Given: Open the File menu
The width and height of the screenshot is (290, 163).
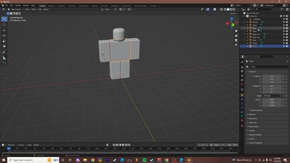Looking at the screenshot, I should 7,6.
